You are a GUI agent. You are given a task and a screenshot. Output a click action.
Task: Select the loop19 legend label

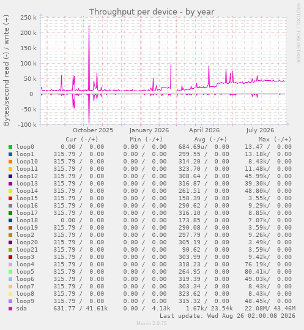(x=27, y=228)
